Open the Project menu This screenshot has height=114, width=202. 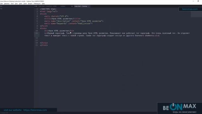30,3
